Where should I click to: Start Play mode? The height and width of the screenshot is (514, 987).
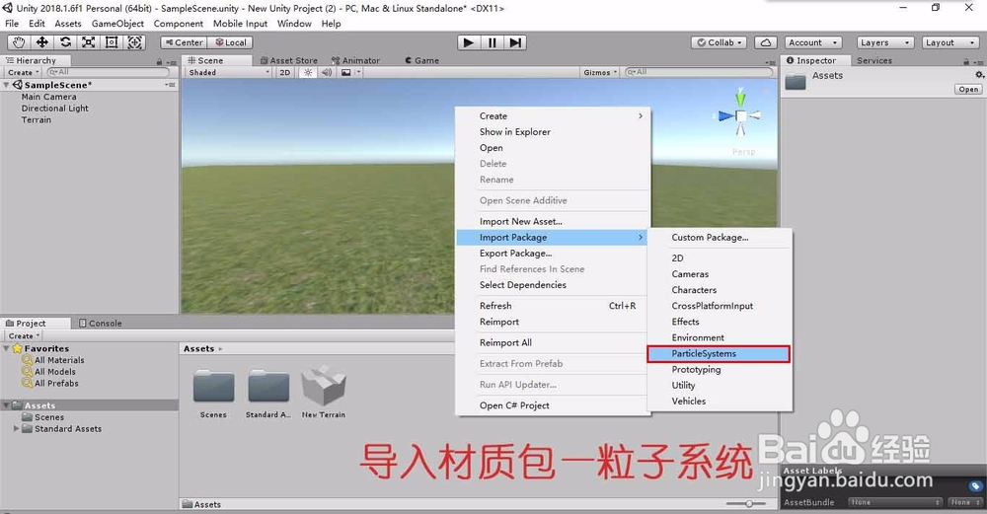pos(468,42)
